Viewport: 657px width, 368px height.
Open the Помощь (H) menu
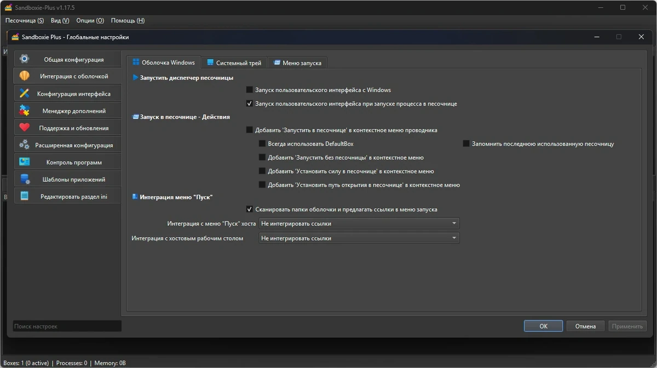[x=128, y=20]
